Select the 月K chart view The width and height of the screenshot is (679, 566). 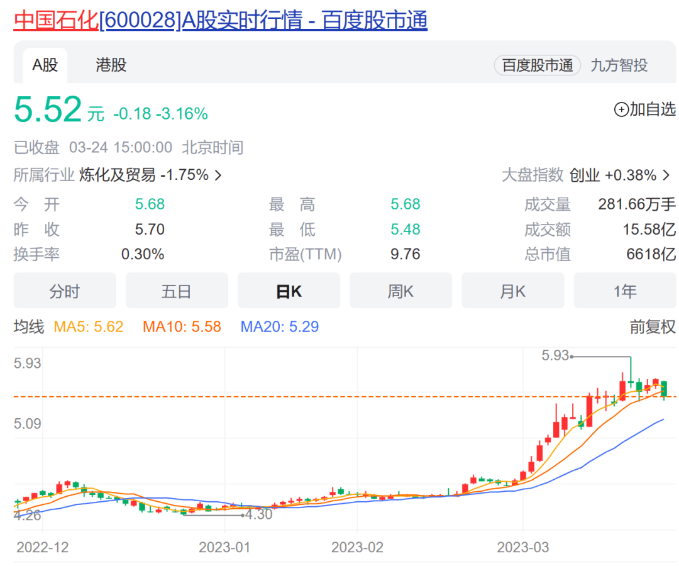point(512,291)
